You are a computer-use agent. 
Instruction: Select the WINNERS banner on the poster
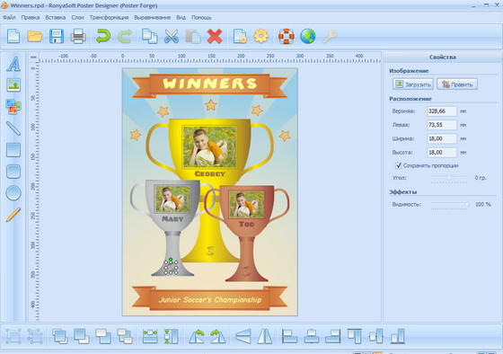coord(209,85)
